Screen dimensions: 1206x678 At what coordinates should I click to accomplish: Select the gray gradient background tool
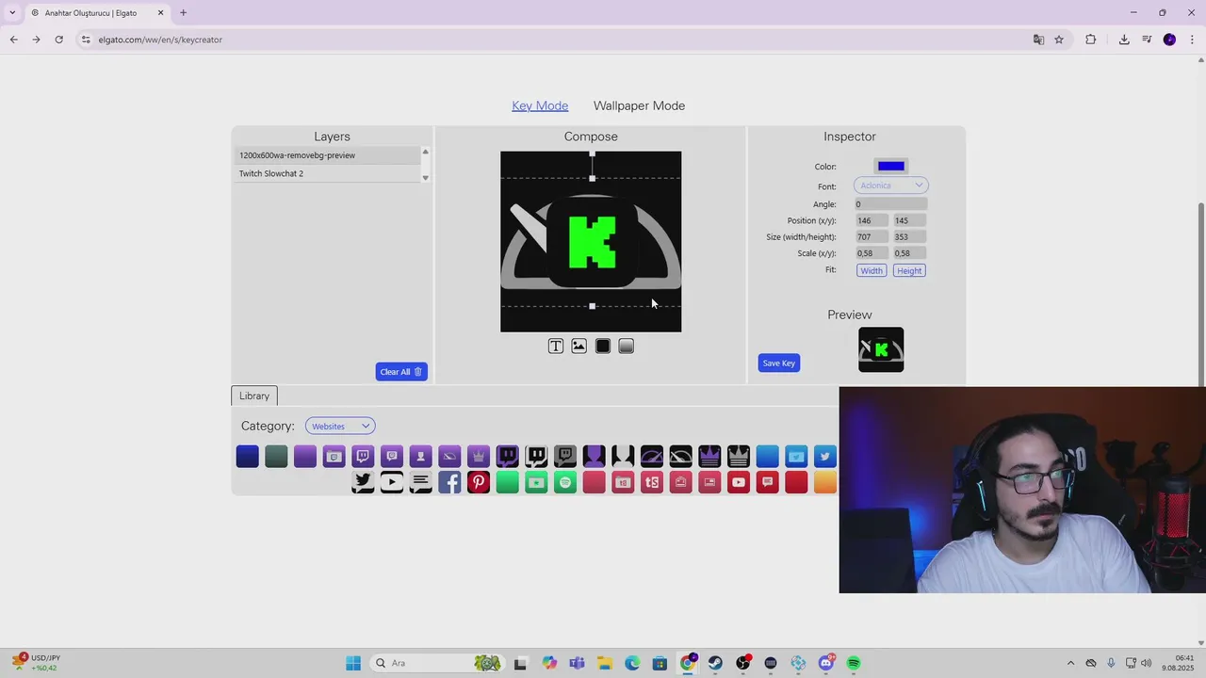pos(627,347)
